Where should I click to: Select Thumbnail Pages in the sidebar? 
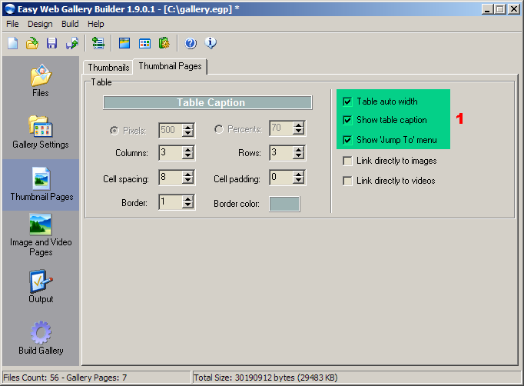point(41,185)
